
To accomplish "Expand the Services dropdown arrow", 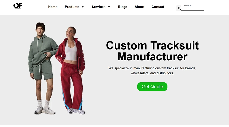I will [x=109, y=7].
